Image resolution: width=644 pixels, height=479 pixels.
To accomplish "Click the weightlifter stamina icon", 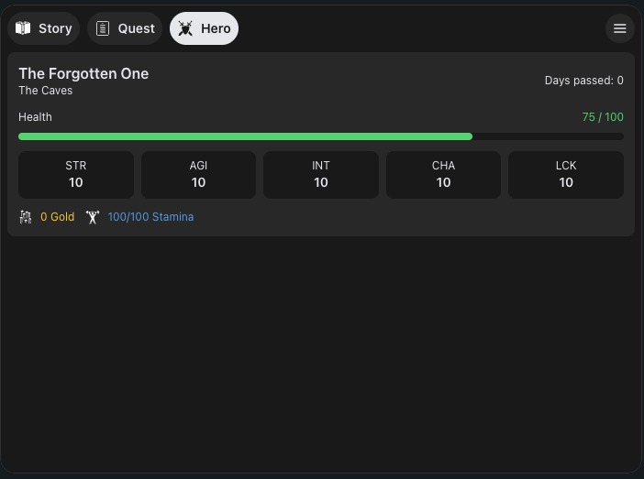I will coord(93,217).
